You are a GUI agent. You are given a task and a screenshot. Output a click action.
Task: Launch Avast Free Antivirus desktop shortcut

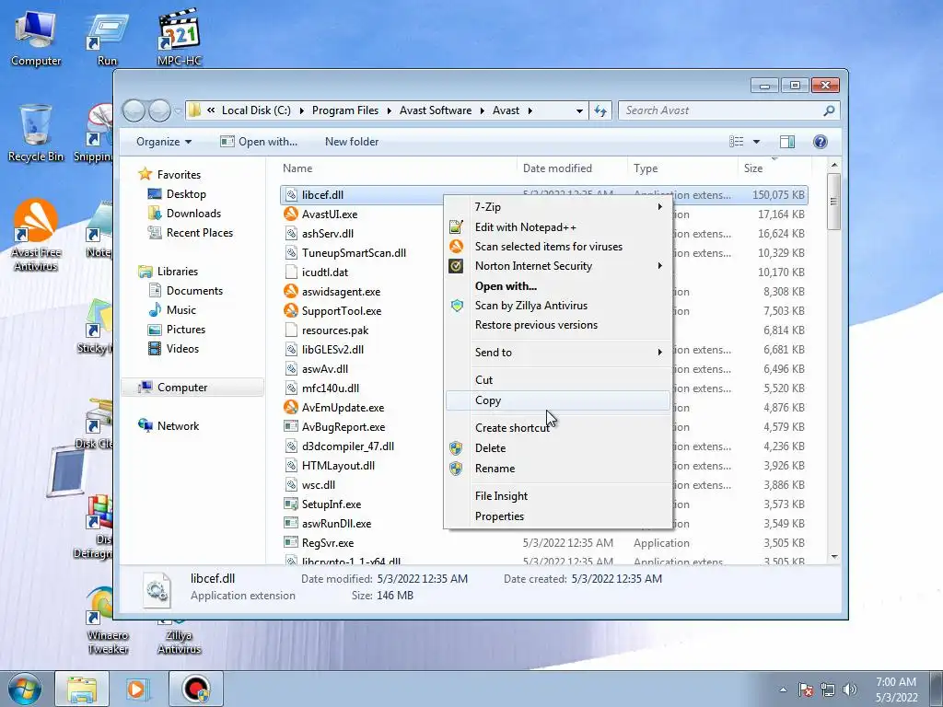click(x=36, y=236)
